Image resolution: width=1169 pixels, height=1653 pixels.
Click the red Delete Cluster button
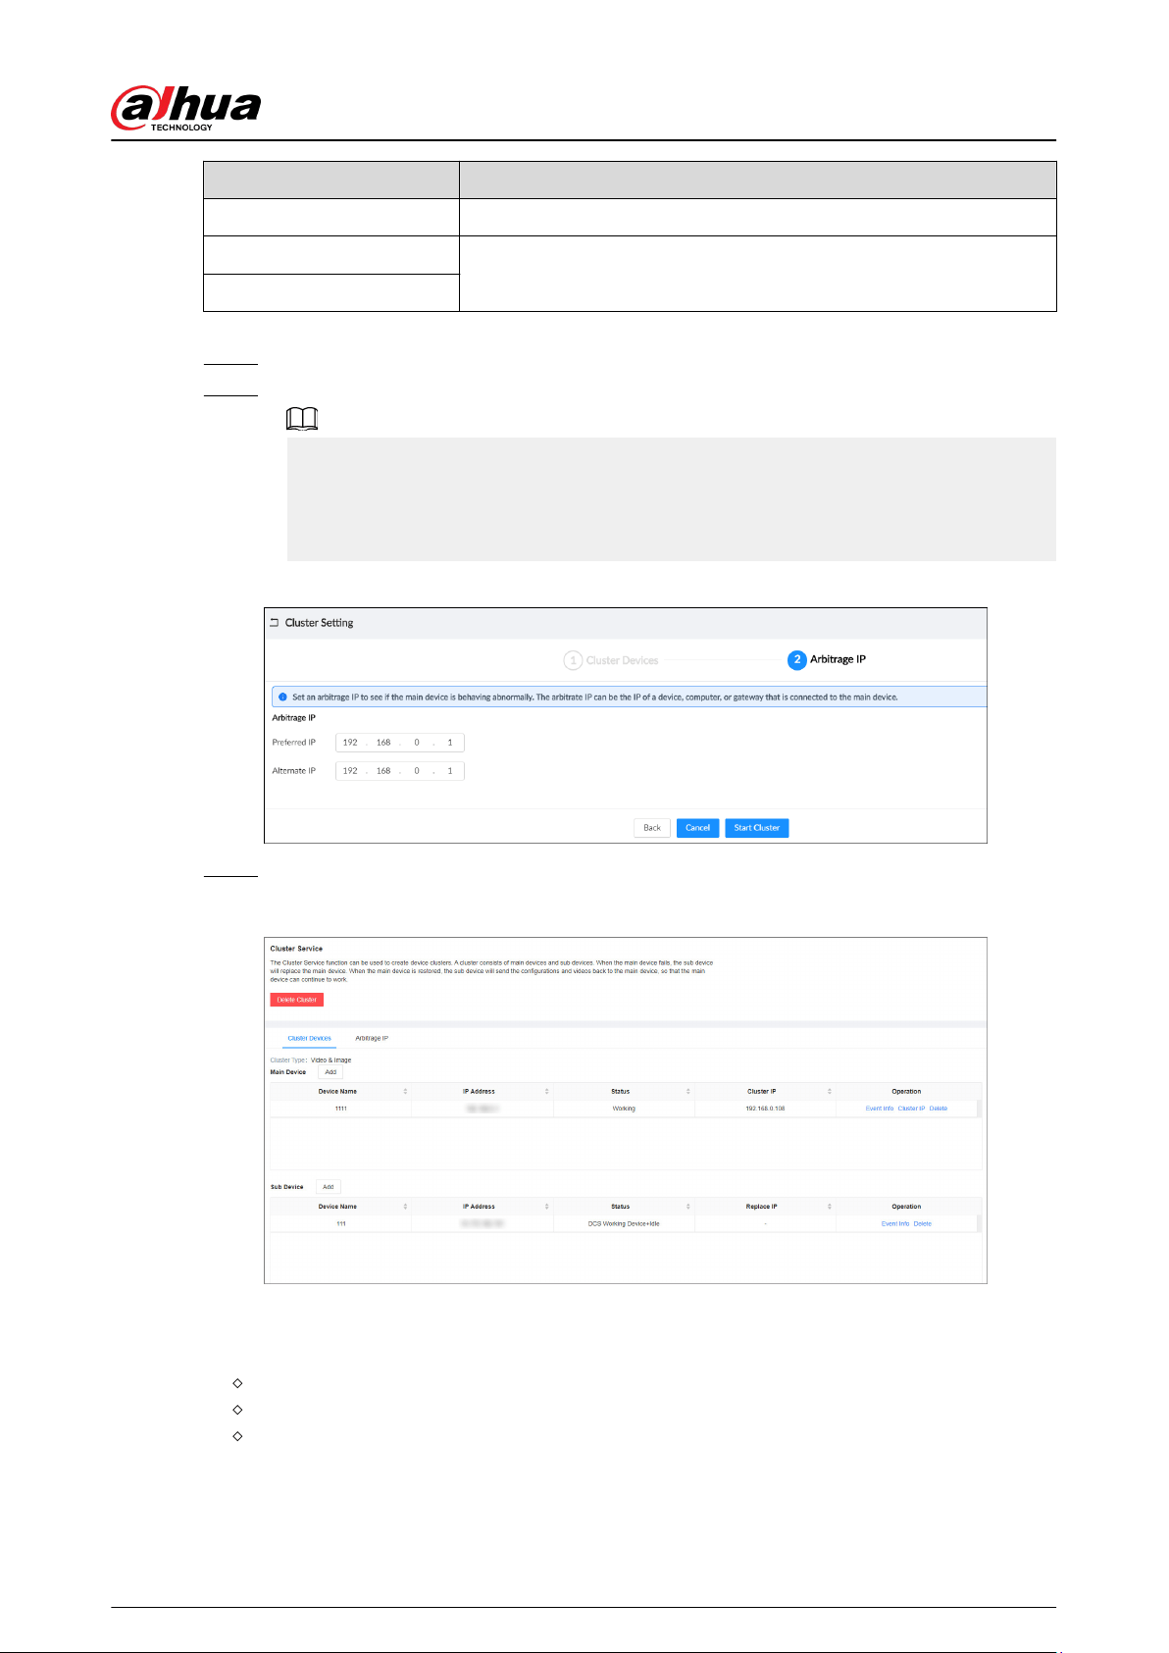pos(297,1000)
